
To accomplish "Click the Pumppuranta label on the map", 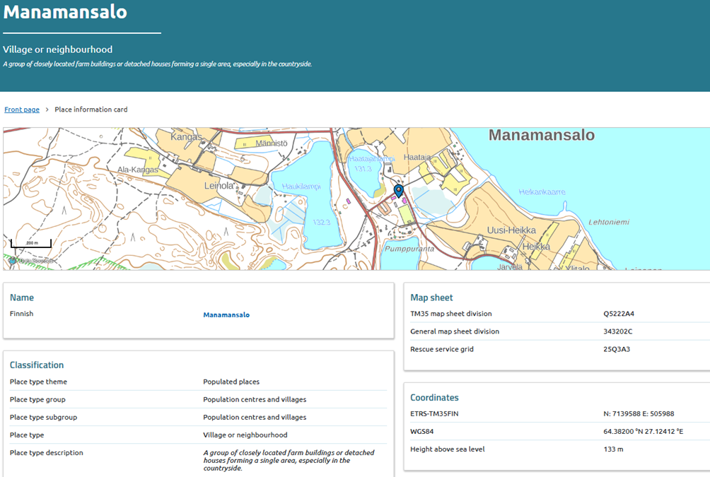I will (409, 249).
